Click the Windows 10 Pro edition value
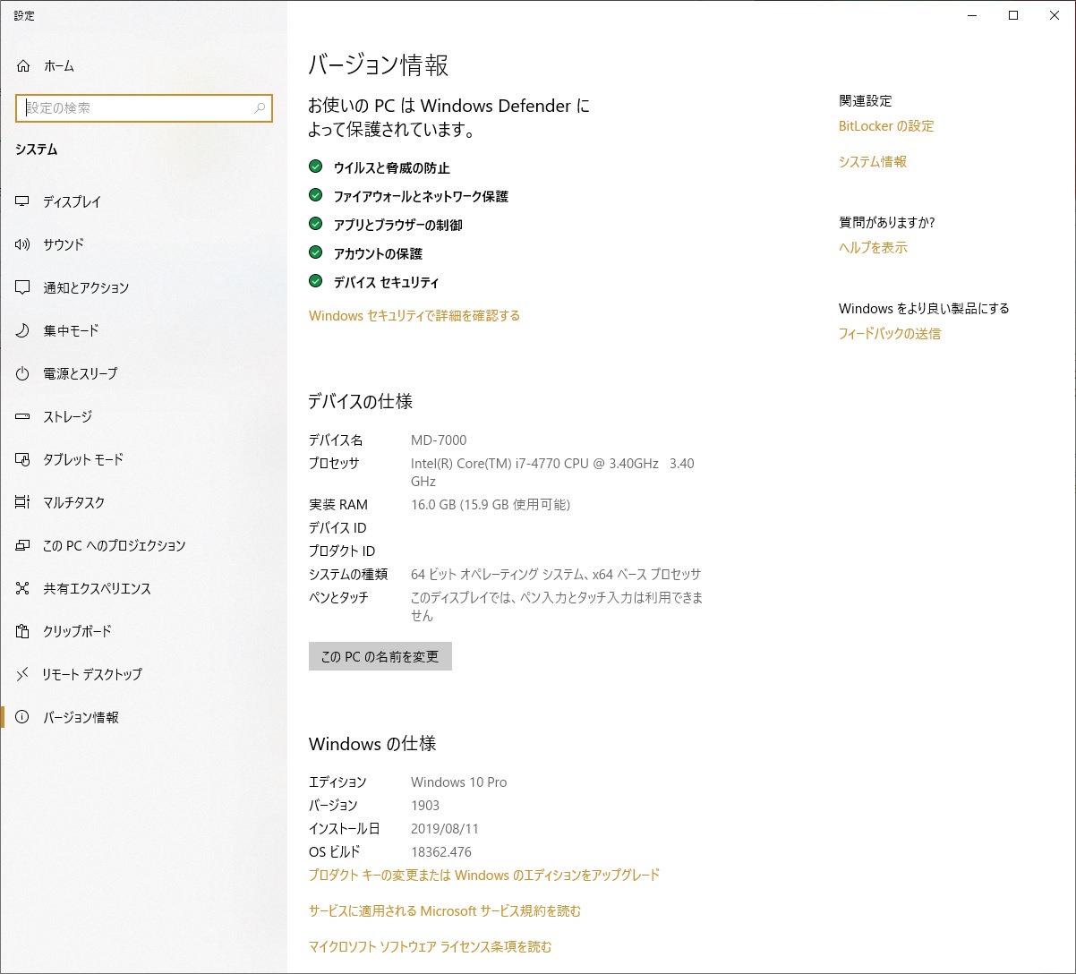1076x974 pixels. coord(459,782)
